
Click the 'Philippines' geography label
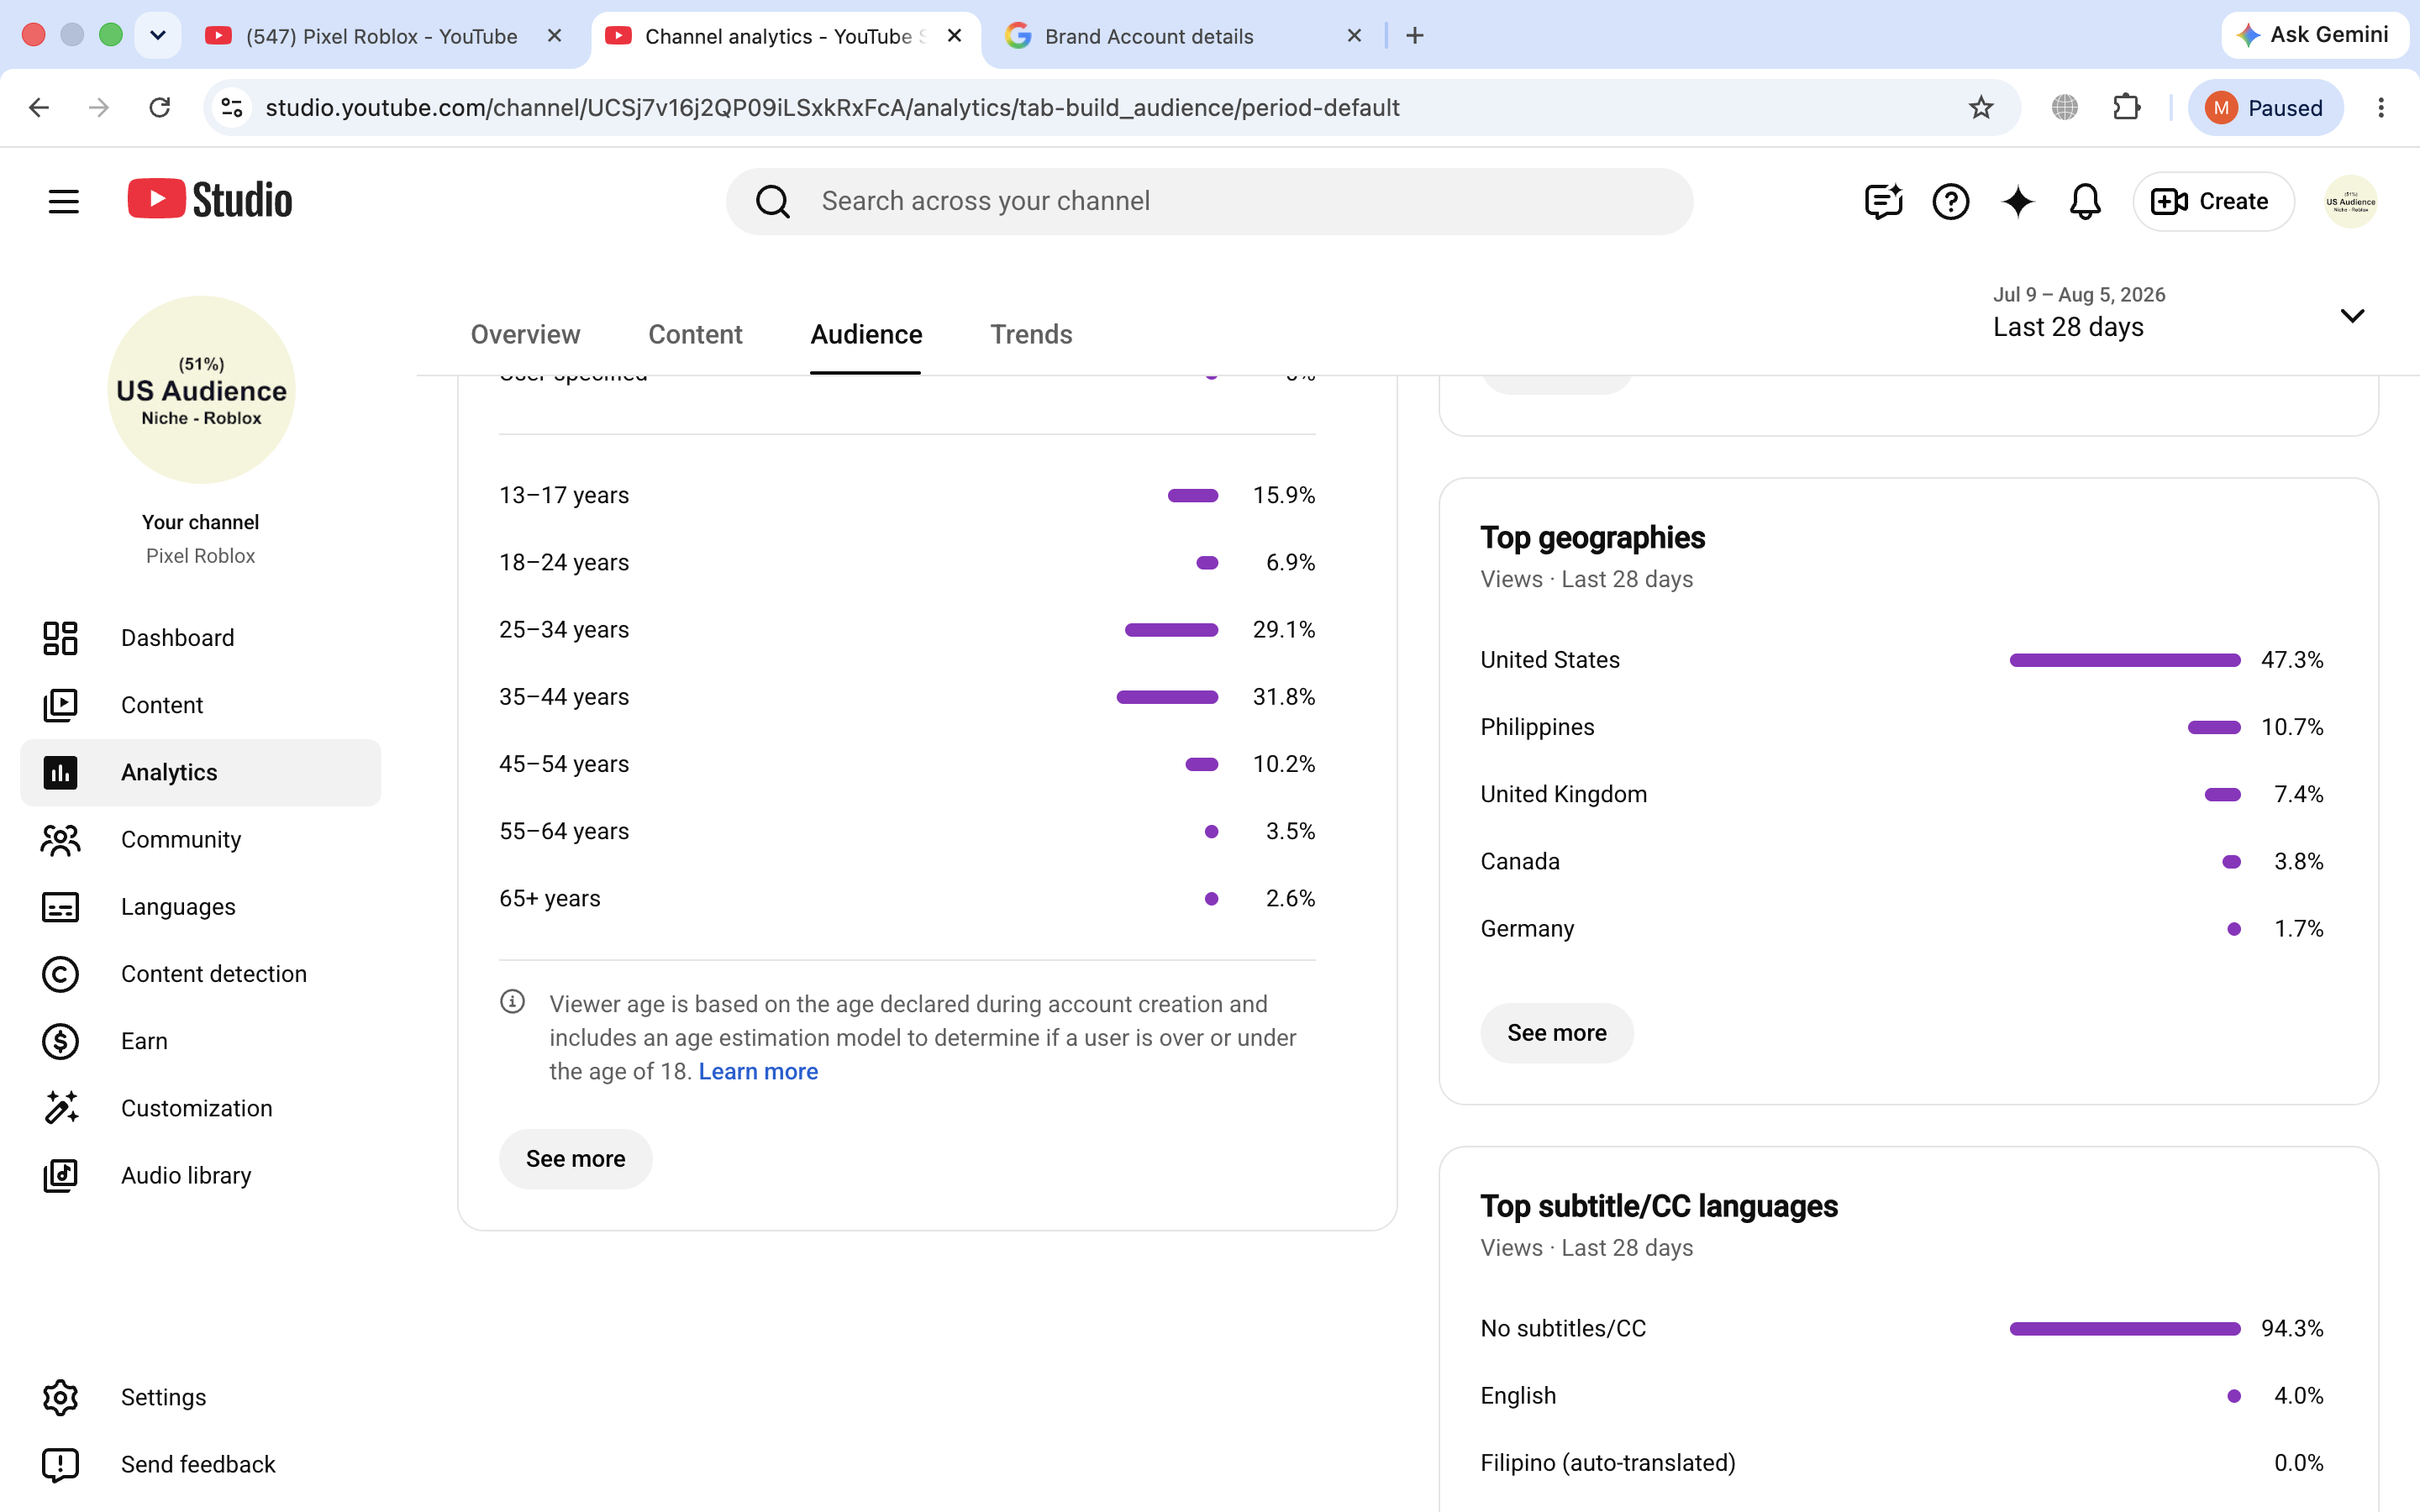[1537, 727]
